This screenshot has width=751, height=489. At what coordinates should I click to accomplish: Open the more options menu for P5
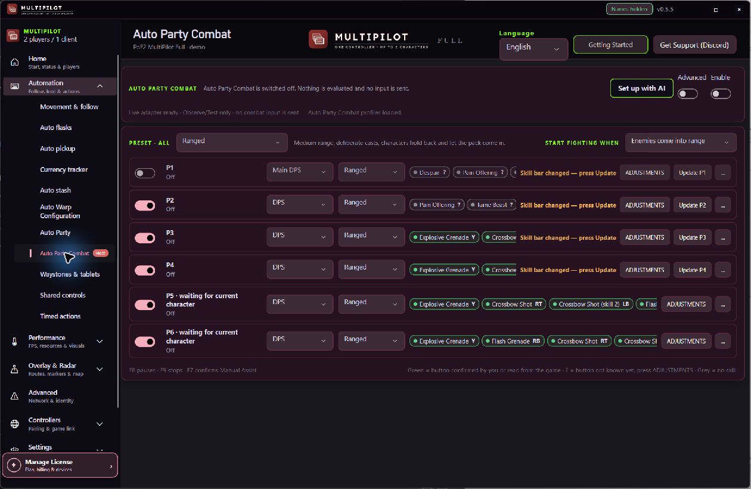tap(722, 304)
